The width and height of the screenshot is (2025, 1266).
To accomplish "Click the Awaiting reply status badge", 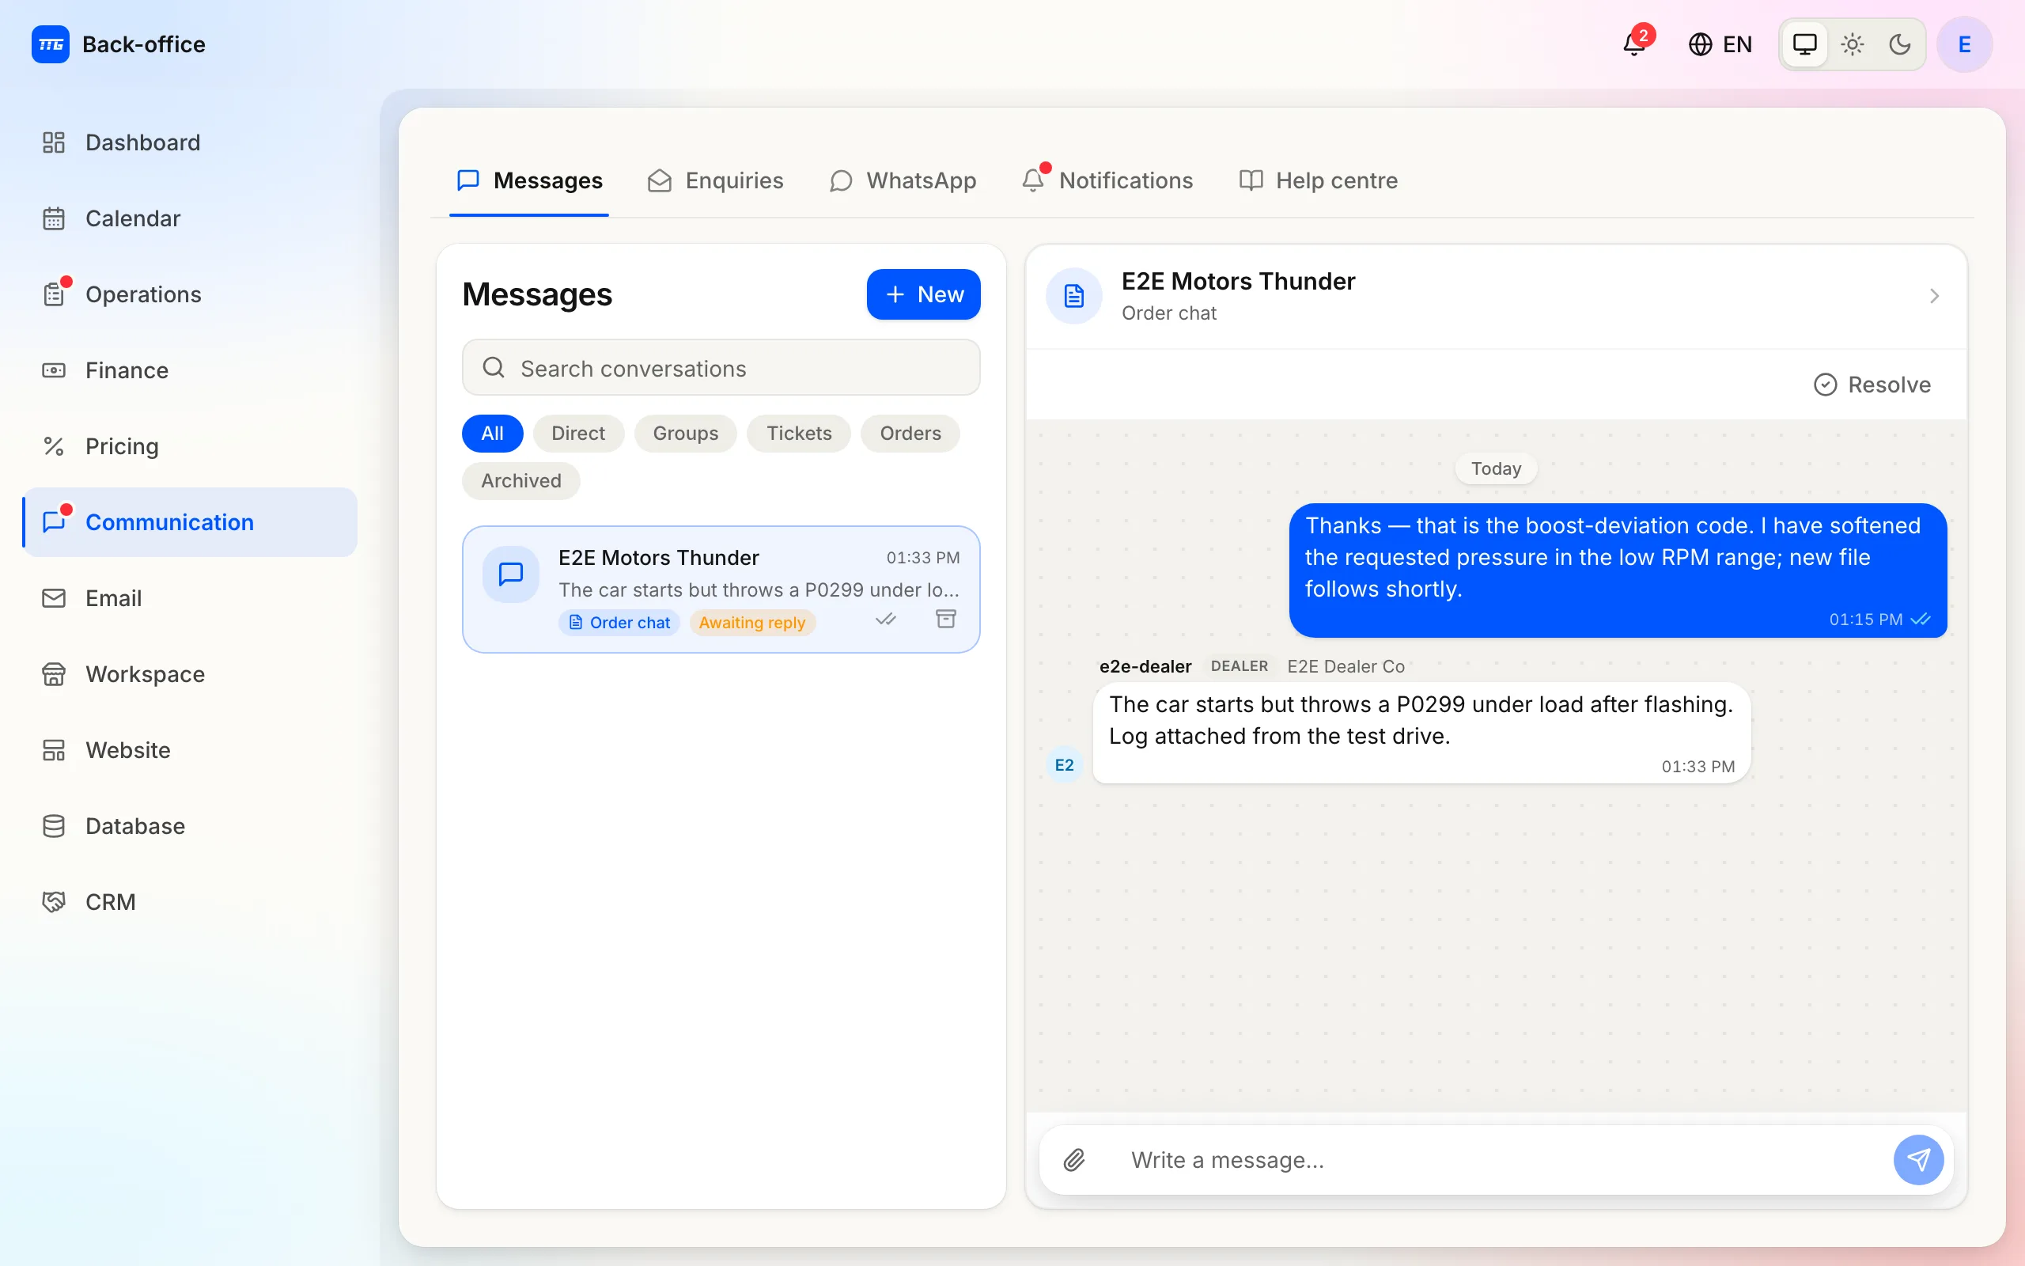I will click(x=752, y=623).
